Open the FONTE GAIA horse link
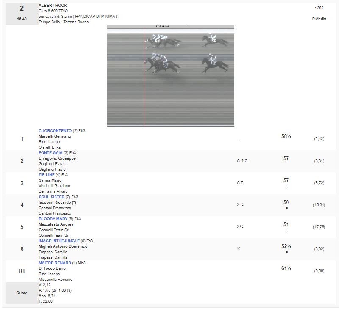Screen dimensions: 341x310 [50, 153]
